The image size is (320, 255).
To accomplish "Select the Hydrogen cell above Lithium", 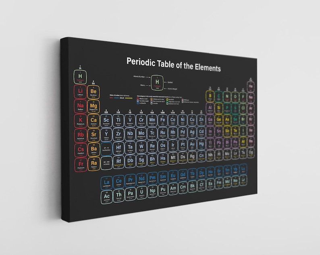I will [x=80, y=77].
